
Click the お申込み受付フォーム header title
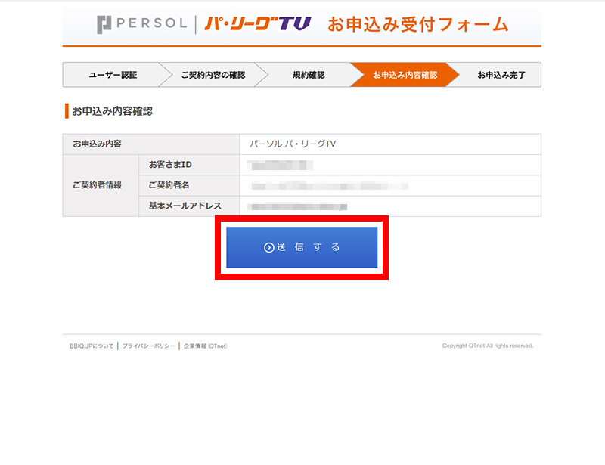point(418,24)
